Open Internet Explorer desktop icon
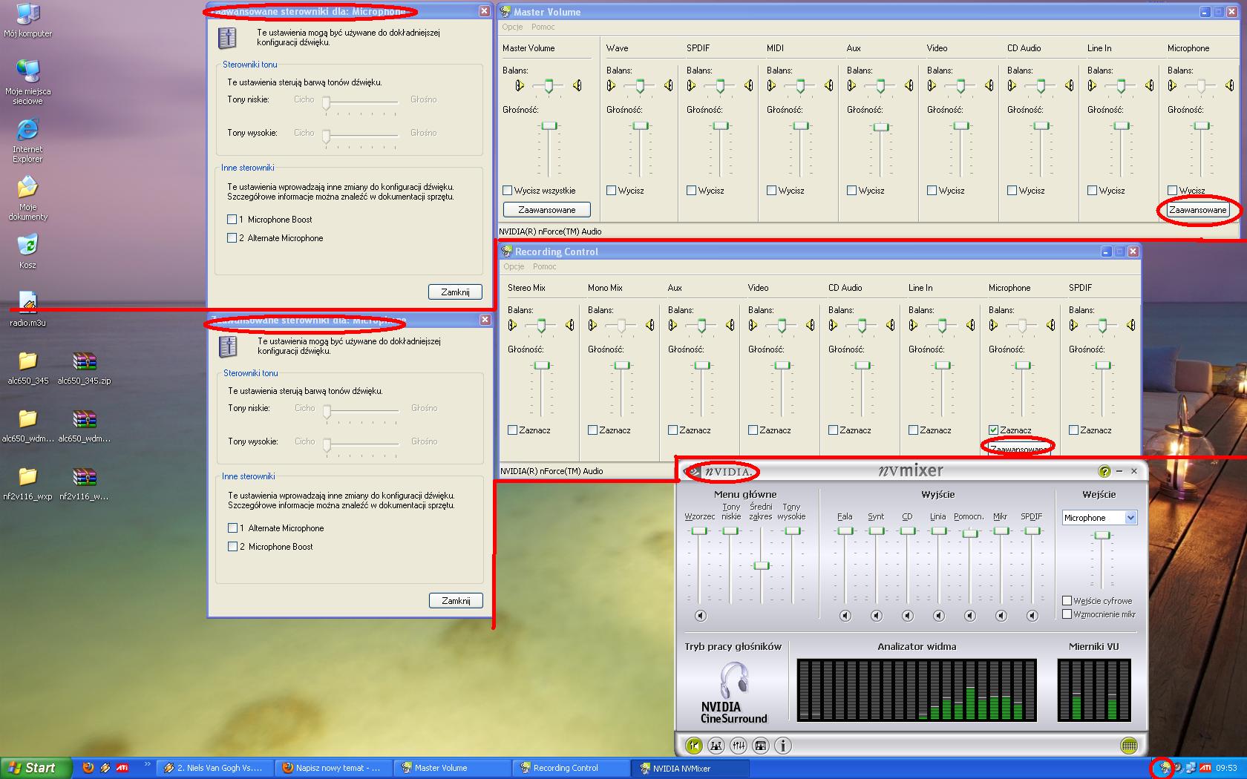The height and width of the screenshot is (779, 1247). [27, 141]
